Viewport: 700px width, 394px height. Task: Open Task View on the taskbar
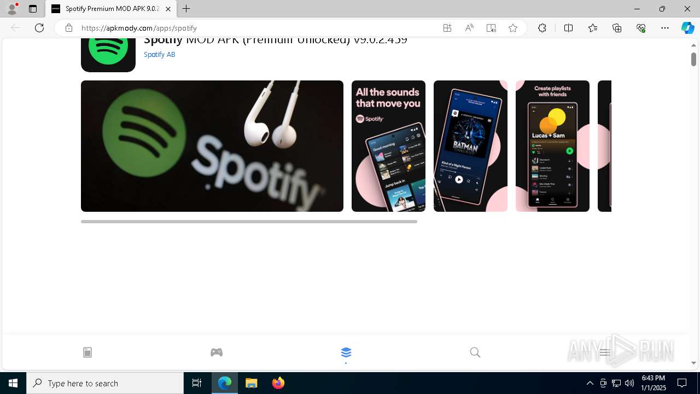(x=197, y=383)
